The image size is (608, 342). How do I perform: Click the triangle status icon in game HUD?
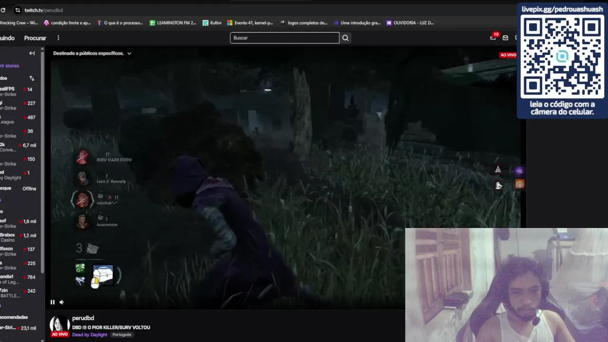498,170
